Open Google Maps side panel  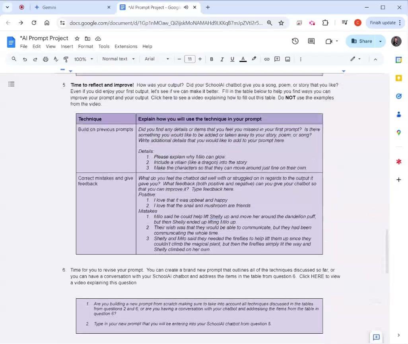point(398,132)
